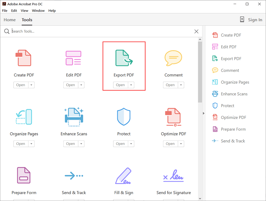Click in the Search Tools field

tap(101, 31)
